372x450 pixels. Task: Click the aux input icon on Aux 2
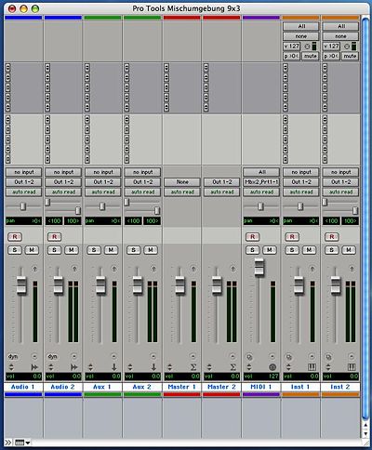click(x=153, y=367)
